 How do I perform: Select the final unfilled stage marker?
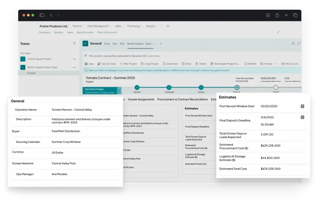coord(275,88)
